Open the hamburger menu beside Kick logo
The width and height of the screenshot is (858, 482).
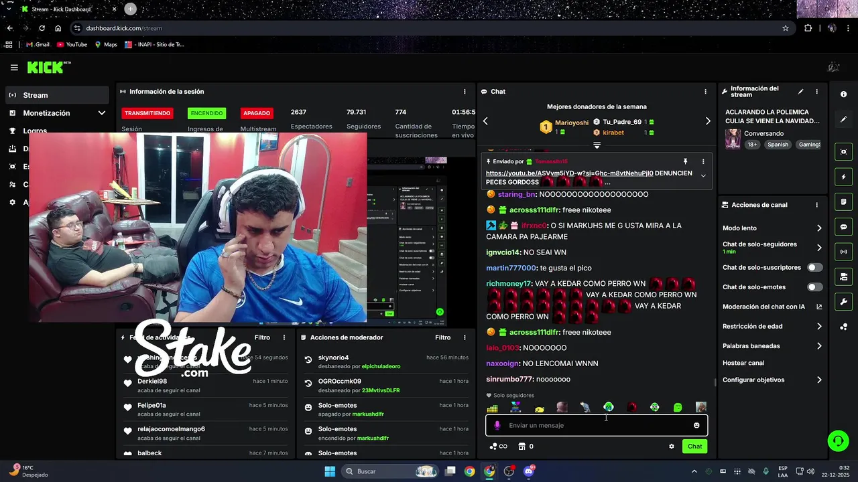[14, 68]
